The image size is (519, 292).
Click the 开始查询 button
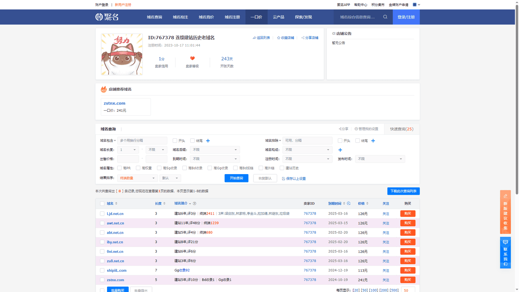click(236, 178)
